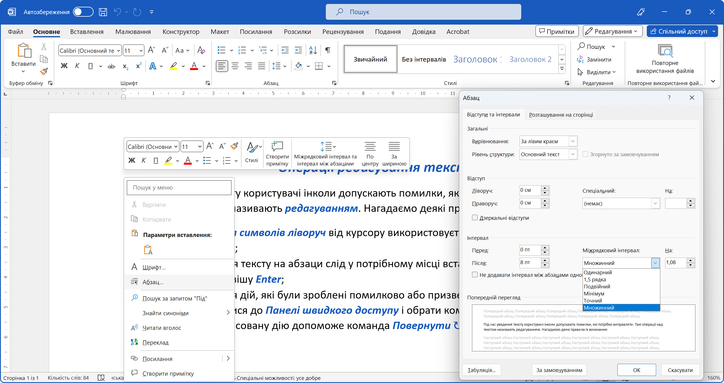Check Згорнуто за замовчуванням option
Viewport: 724px width, 383px height.
[x=585, y=154]
